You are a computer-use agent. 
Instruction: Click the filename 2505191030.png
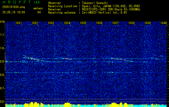[14, 7]
